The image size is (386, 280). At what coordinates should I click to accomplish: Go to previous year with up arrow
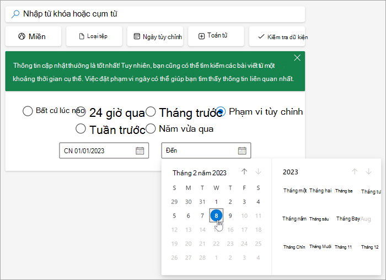tap(355, 171)
